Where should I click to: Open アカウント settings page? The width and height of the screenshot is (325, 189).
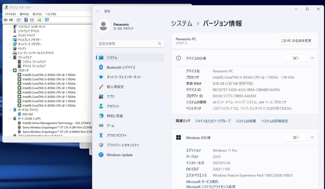click(130, 106)
